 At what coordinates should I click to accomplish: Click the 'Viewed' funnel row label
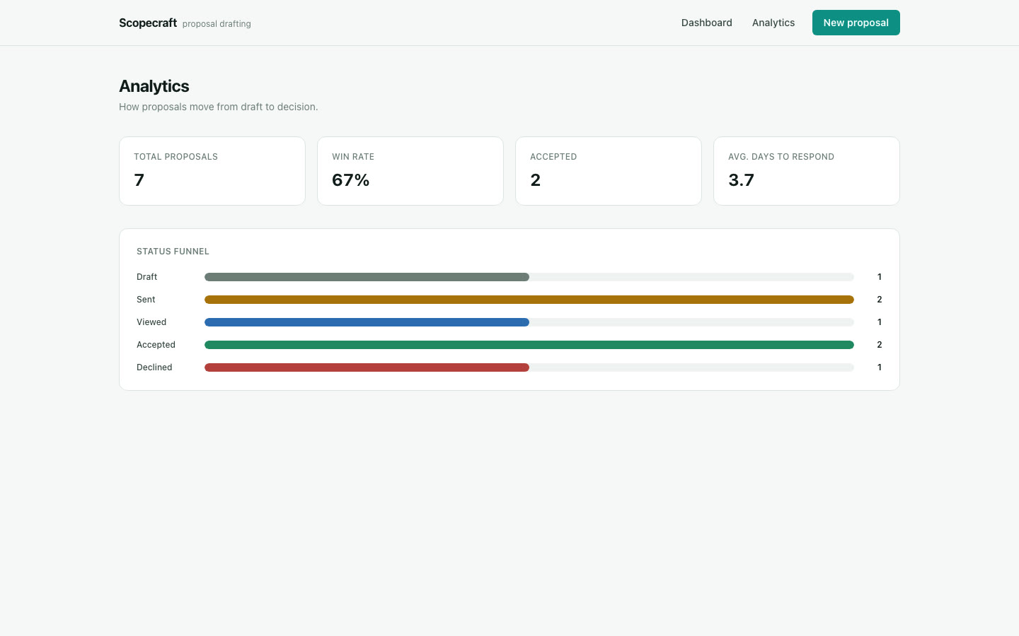coord(151,322)
